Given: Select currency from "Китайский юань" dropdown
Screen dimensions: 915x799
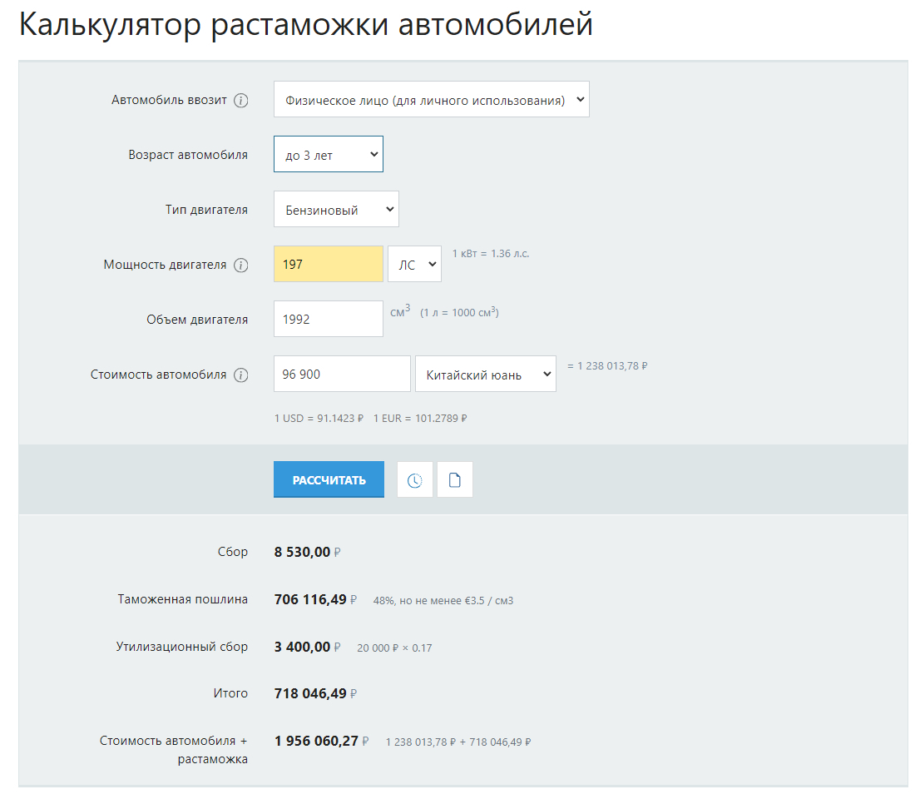Looking at the screenshot, I should point(486,375).
